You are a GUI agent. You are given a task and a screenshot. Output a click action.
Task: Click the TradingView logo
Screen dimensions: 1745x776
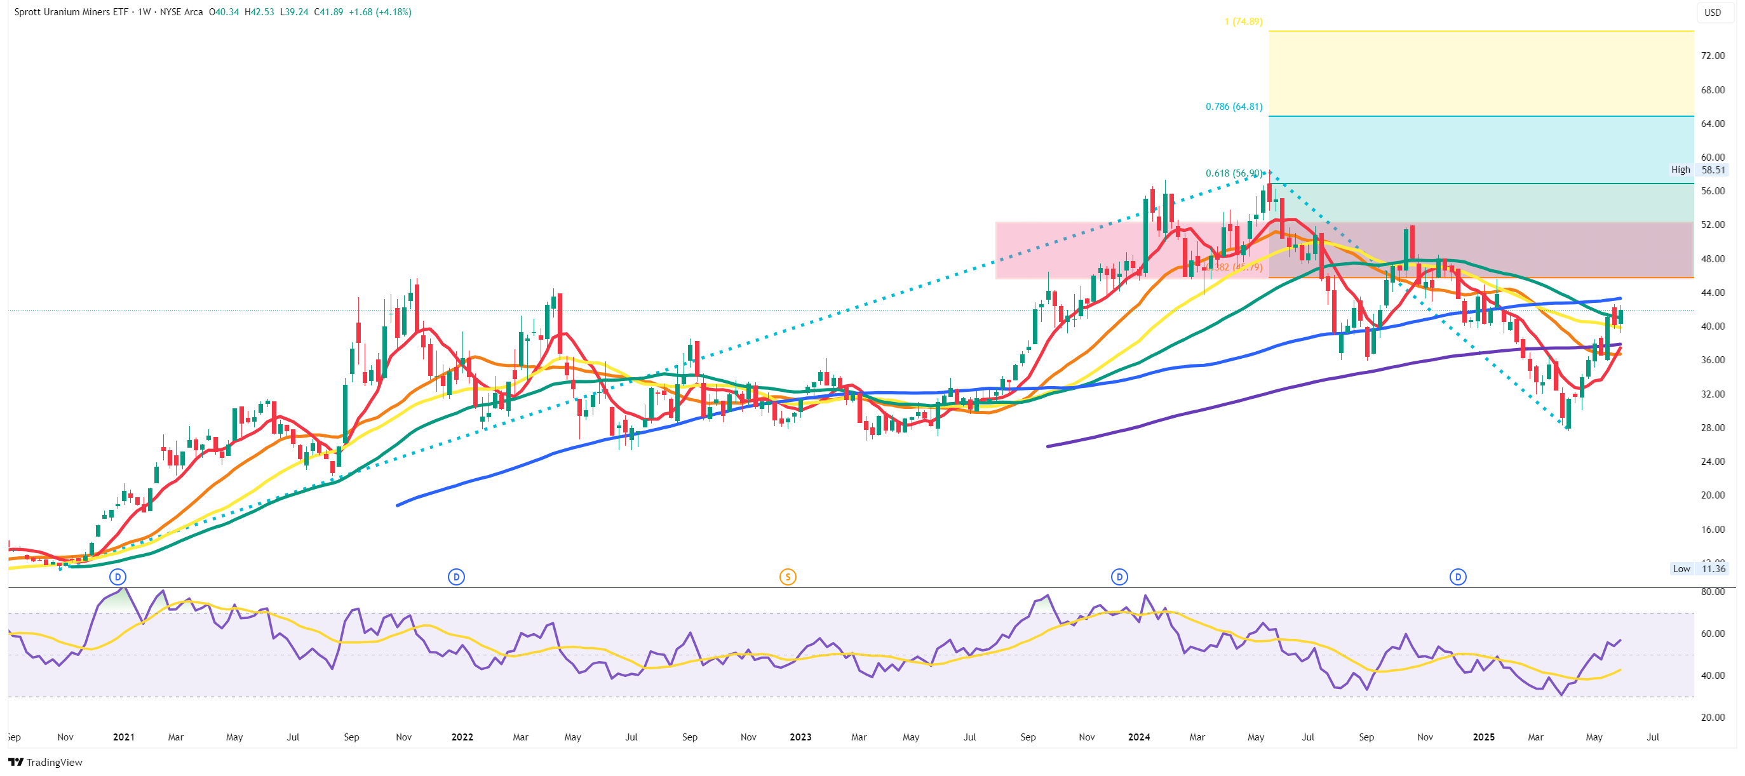[44, 763]
